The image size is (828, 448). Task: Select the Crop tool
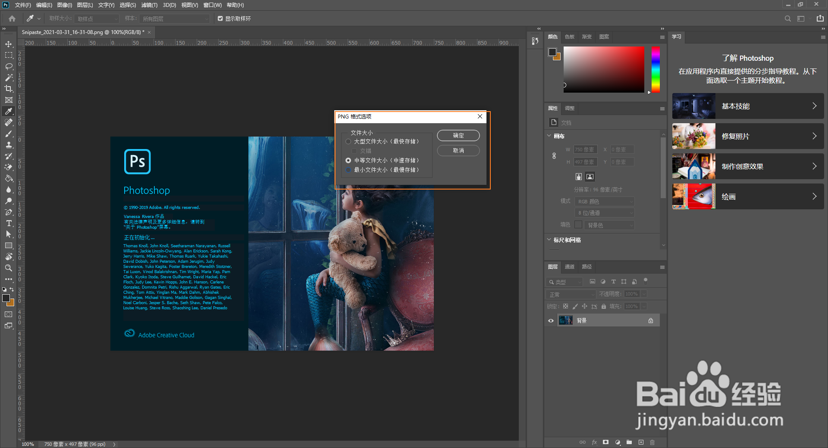pyautogui.click(x=9, y=89)
